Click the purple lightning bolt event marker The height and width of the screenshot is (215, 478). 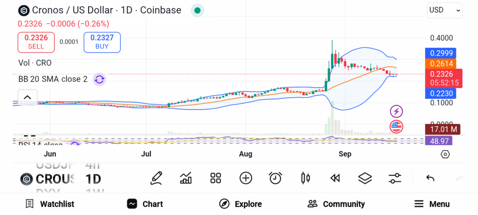click(x=396, y=111)
